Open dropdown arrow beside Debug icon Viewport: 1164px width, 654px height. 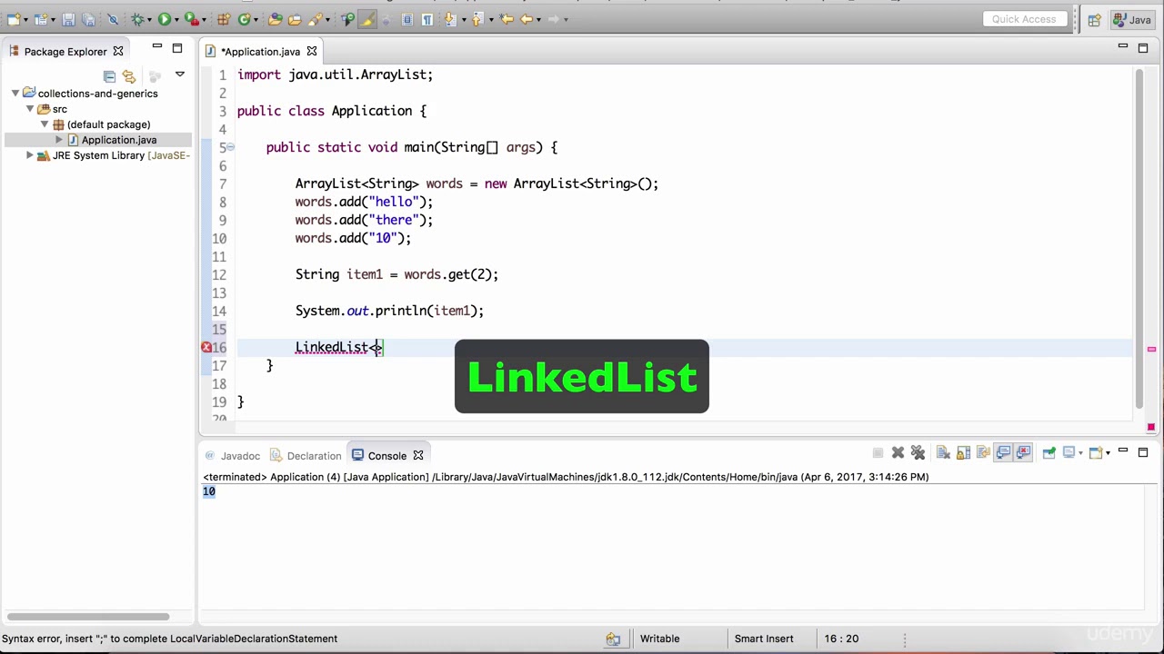point(150,19)
